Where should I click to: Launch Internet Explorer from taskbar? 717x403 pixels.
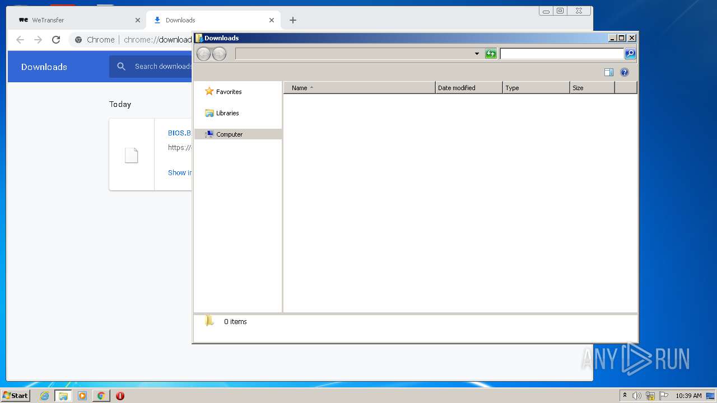coord(44,396)
